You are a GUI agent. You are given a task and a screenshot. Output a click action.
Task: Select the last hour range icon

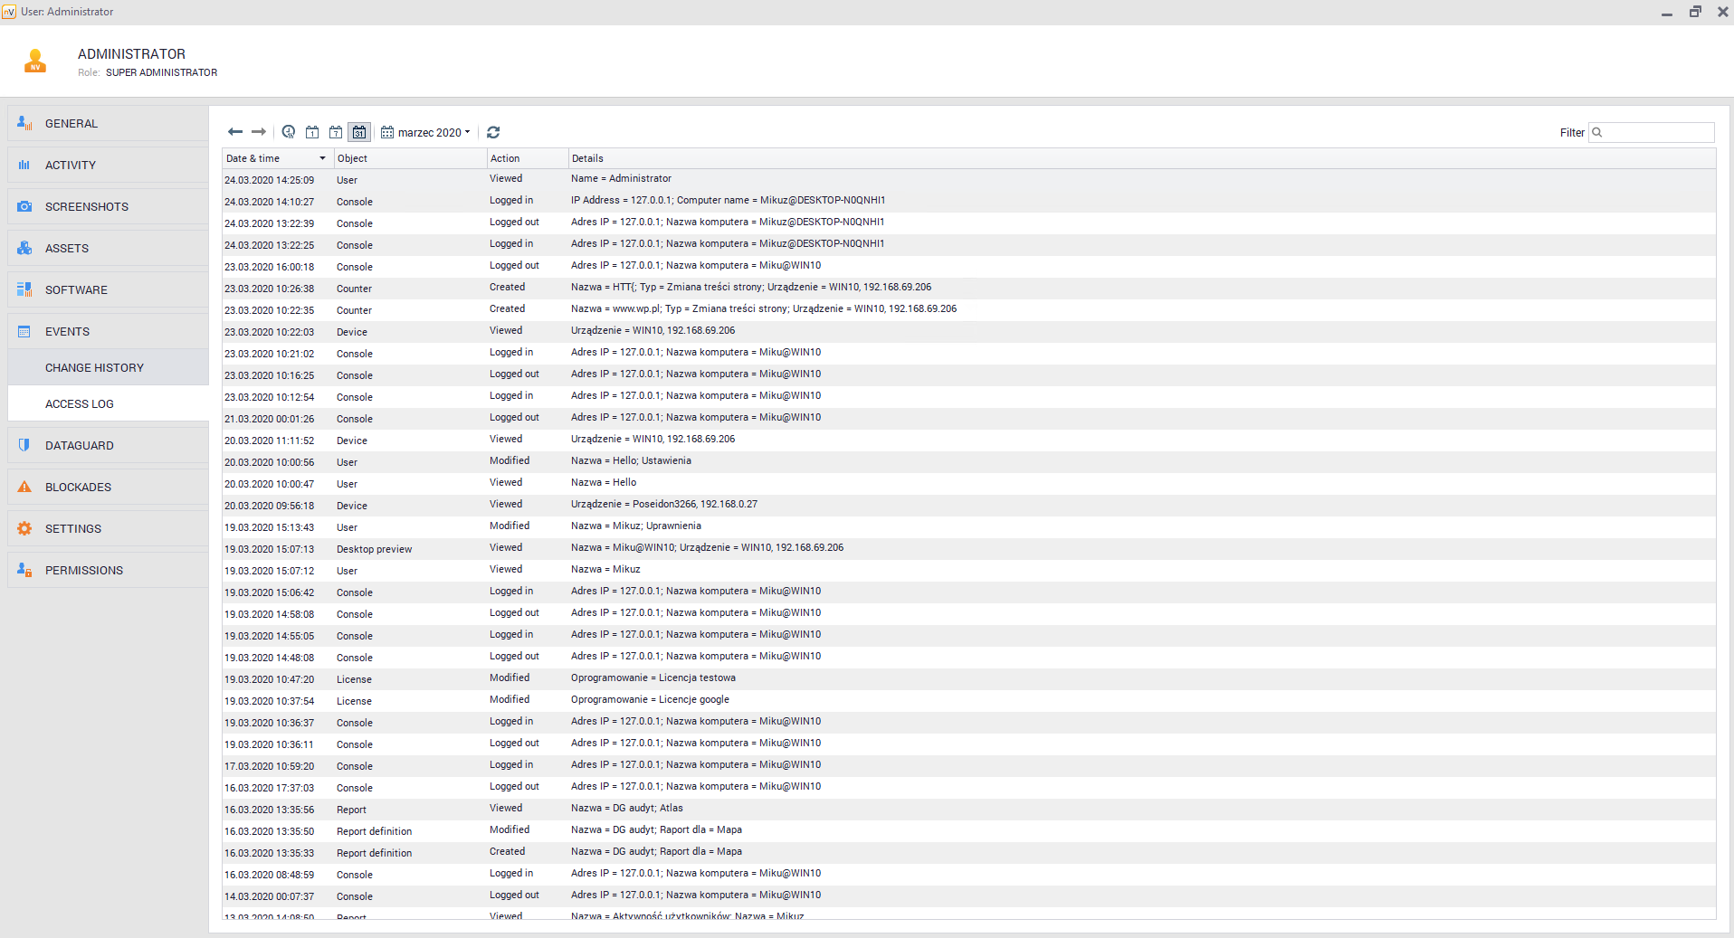[x=289, y=132]
